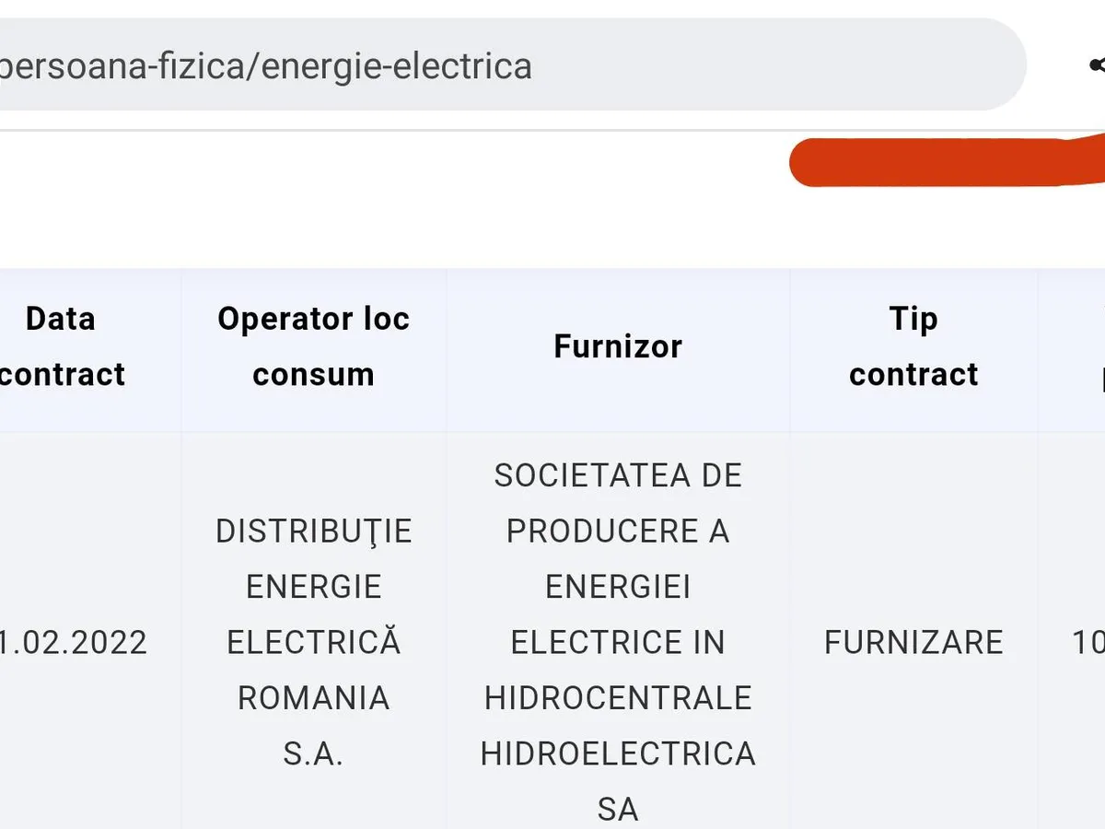Click ENERGIEI in the supplier name
Viewport: 1105px width, 829px height.
coord(618,587)
